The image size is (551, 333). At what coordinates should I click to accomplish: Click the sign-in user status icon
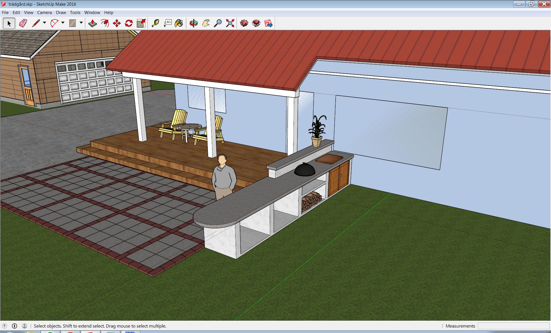pos(24,326)
